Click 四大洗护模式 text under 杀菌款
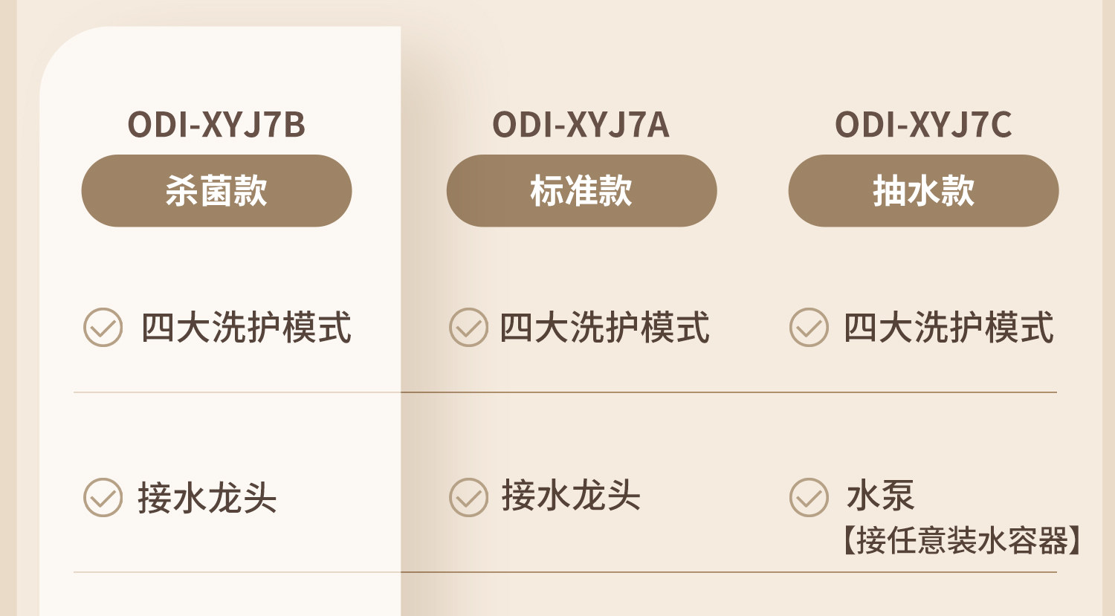Screen dimensions: 1115x616 (246, 328)
